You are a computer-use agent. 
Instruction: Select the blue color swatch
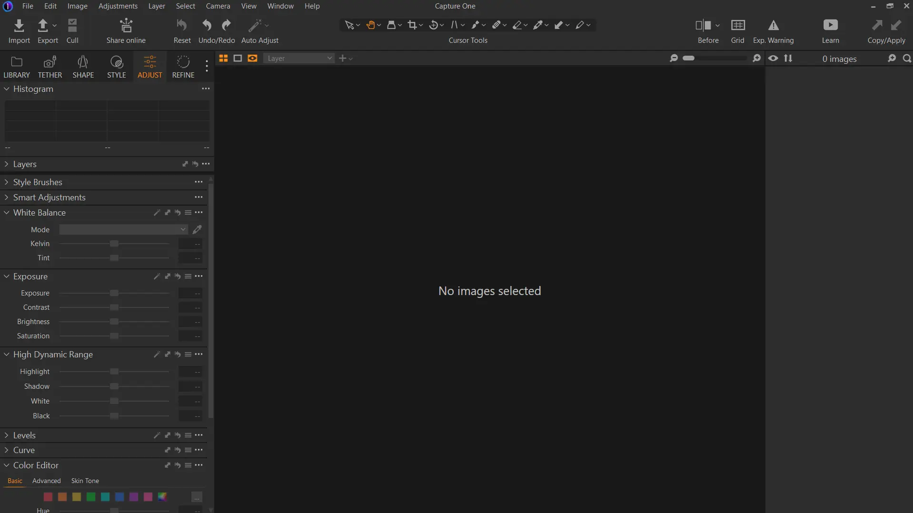[119, 497]
